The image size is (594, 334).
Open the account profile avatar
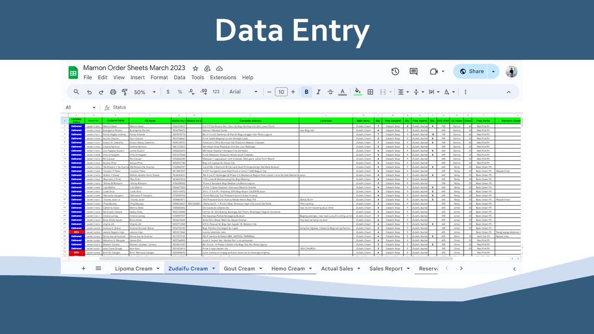[x=511, y=71]
